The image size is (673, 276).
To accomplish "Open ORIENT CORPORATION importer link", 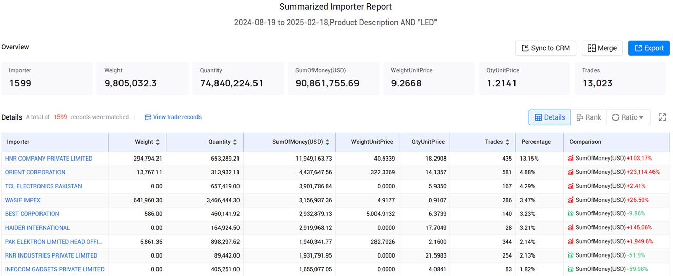I will click(35, 172).
